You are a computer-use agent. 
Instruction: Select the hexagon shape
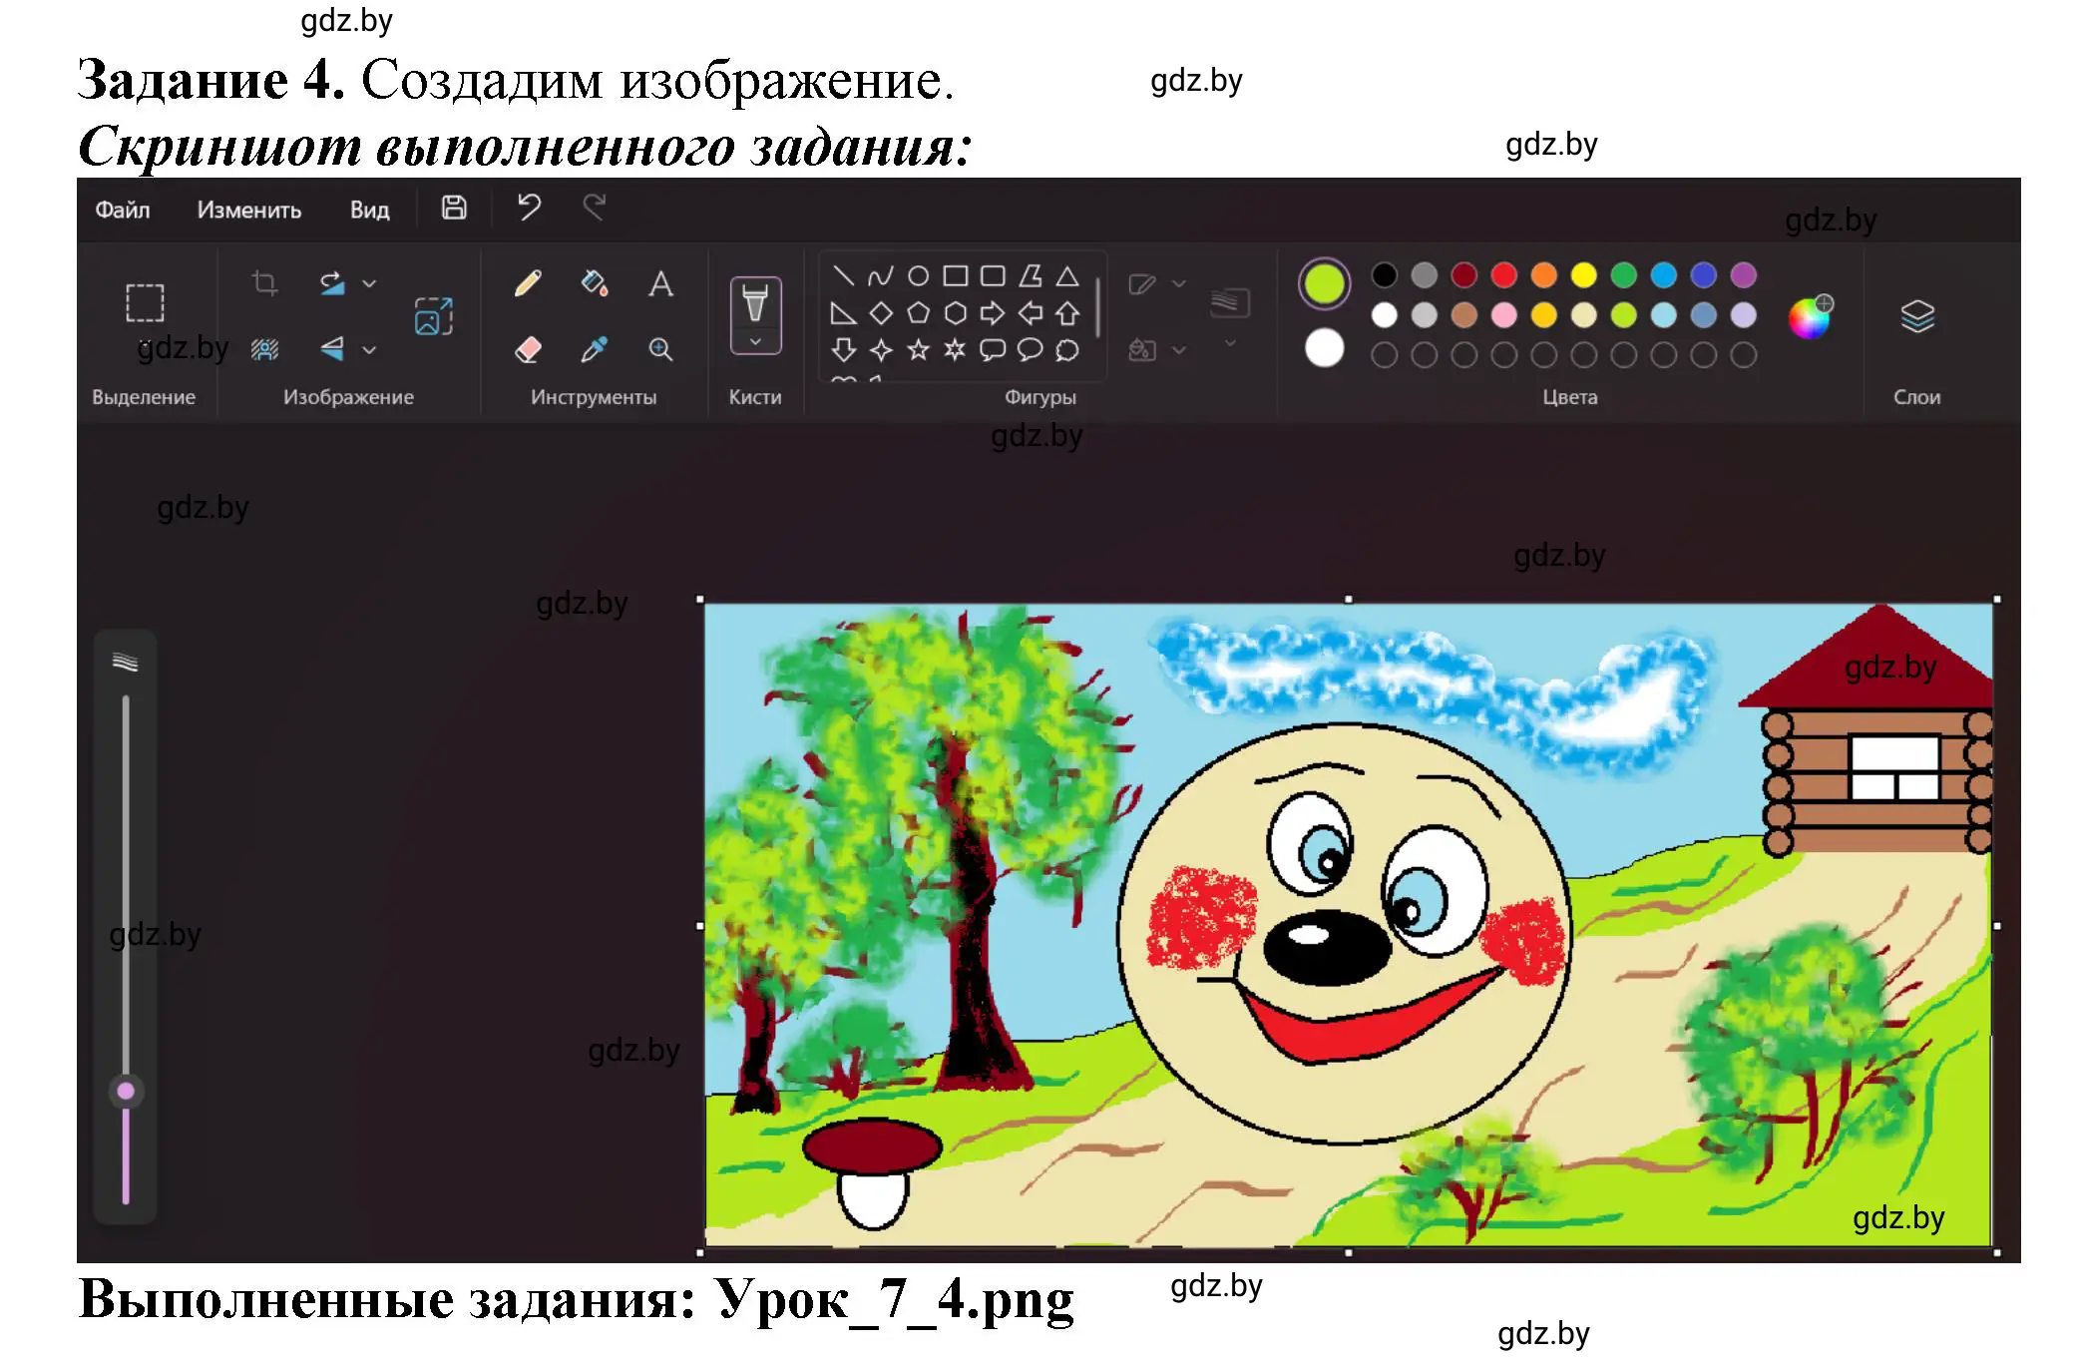click(x=956, y=313)
